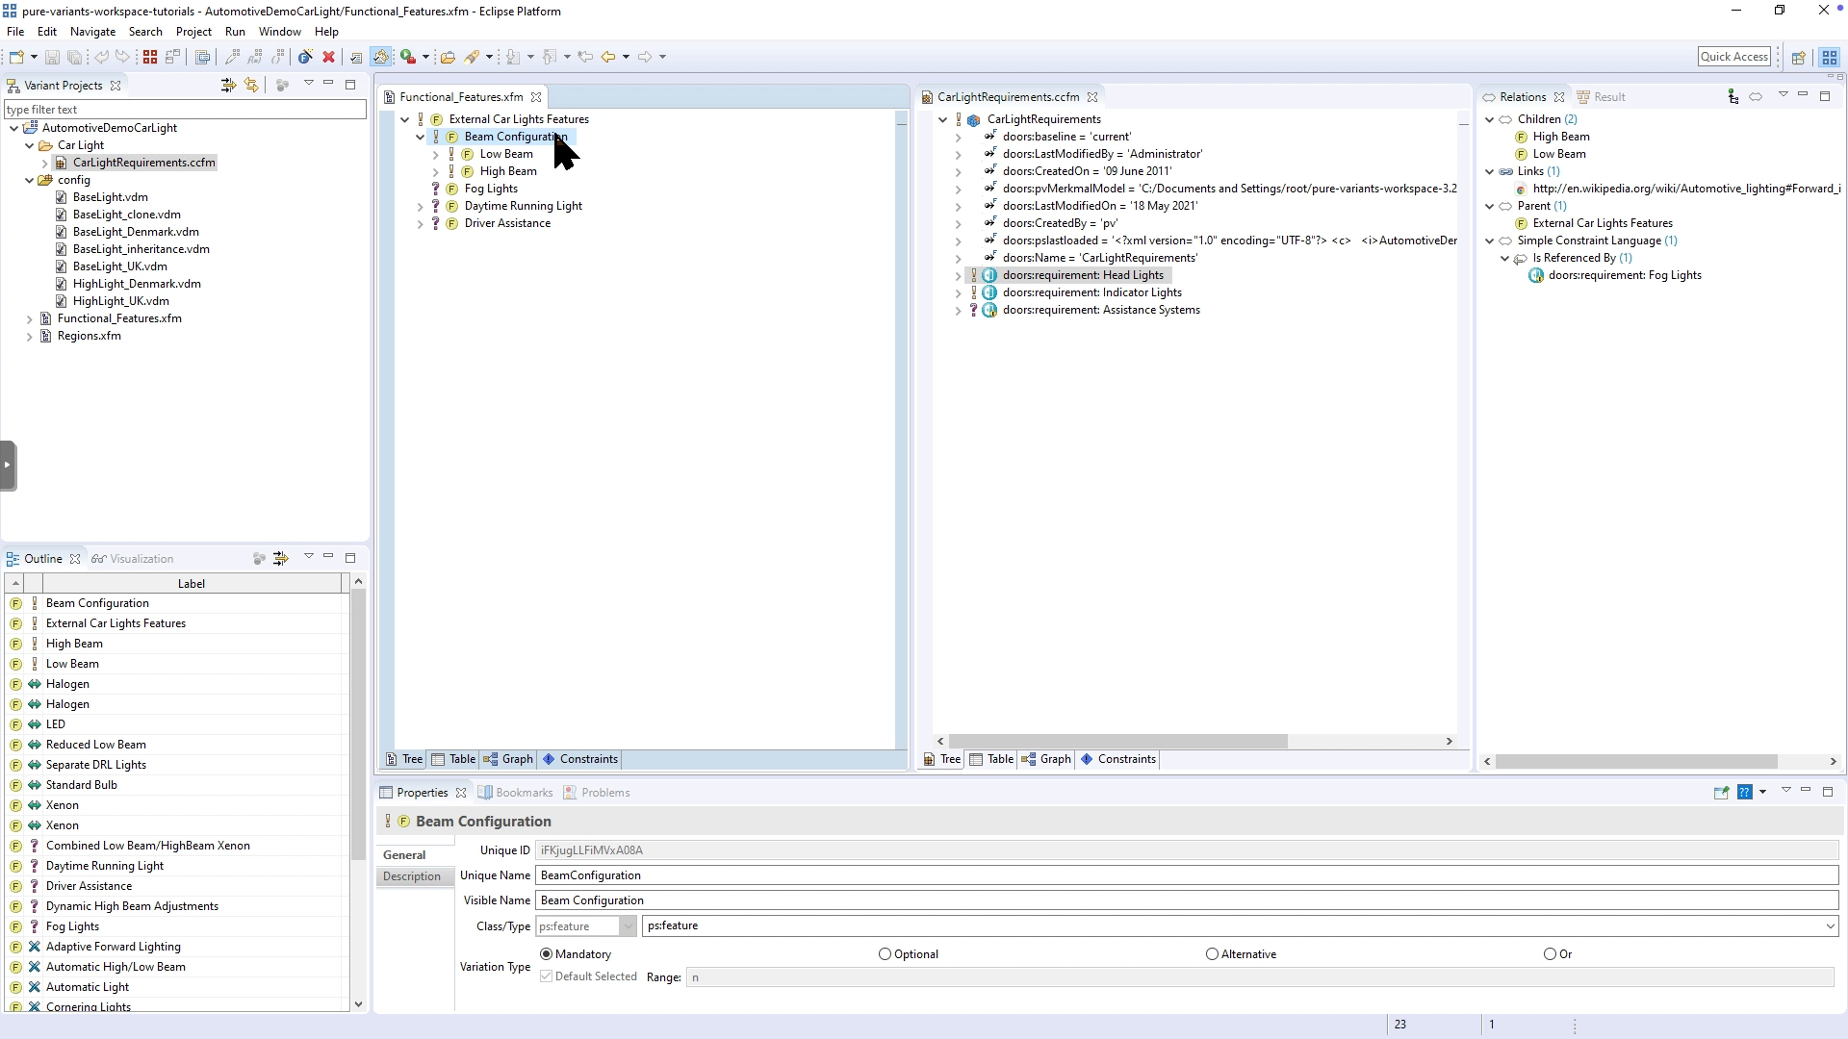Image resolution: width=1848 pixels, height=1039 pixels.
Task: Click the CarLightRequirements horizontal scrollbar thumb
Action: (1117, 742)
